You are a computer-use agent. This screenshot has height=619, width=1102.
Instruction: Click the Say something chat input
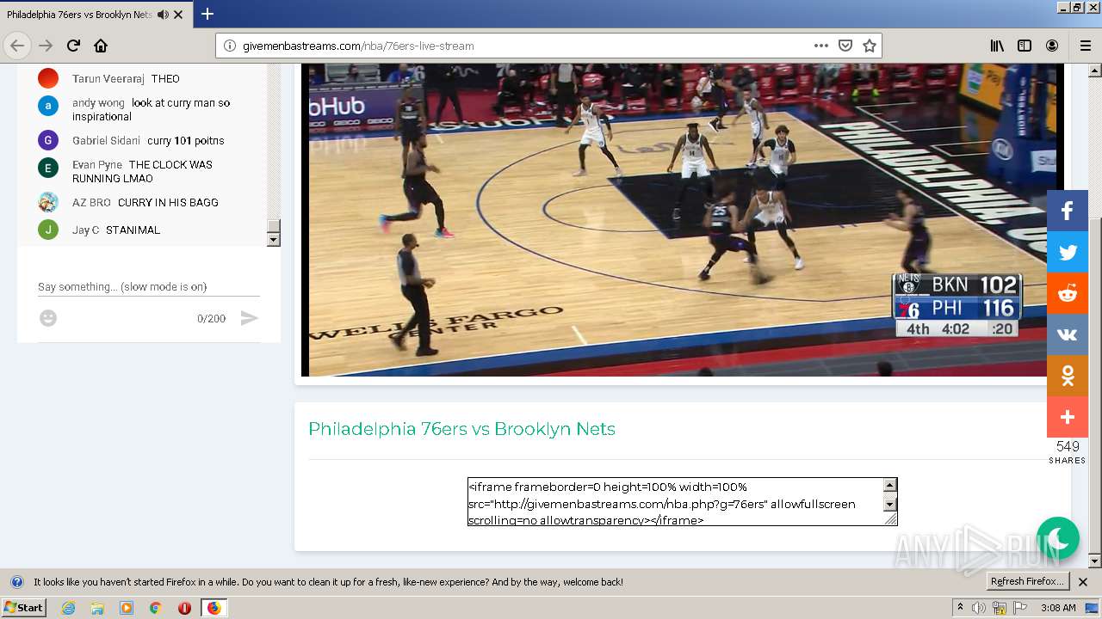tap(149, 286)
